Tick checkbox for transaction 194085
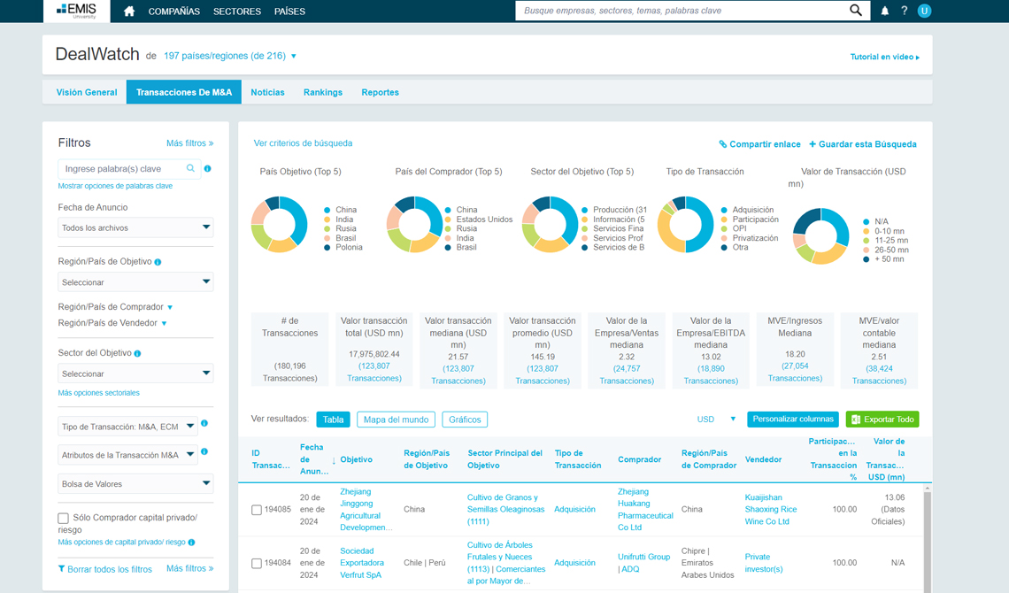This screenshot has height=593, width=1009. pyautogui.click(x=256, y=510)
